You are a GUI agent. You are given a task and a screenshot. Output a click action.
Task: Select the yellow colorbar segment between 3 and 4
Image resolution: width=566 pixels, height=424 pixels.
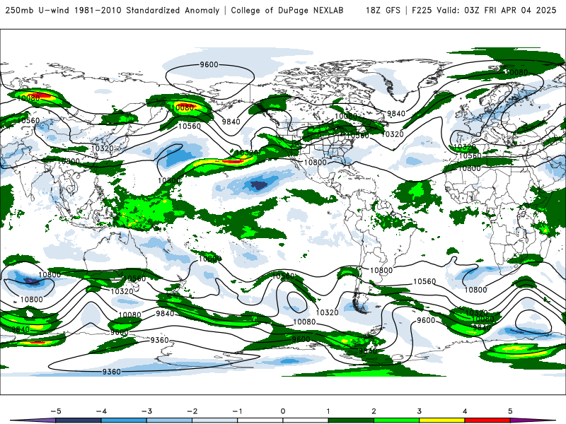pyautogui.click(x=441, y=420)
